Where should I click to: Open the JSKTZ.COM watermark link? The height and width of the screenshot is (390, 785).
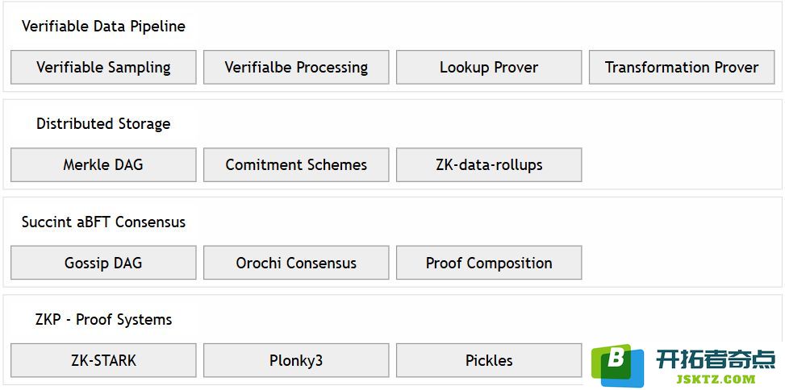point(716,380)
